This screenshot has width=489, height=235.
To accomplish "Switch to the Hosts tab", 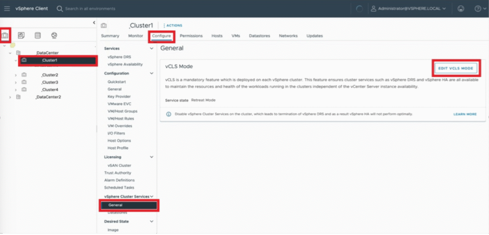I will click(x=217, y=36).
